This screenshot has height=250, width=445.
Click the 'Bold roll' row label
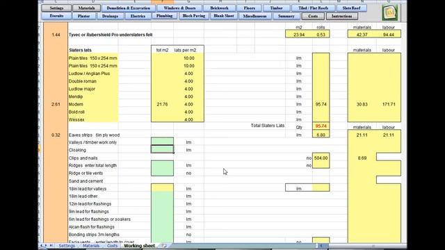pos(76,112)
